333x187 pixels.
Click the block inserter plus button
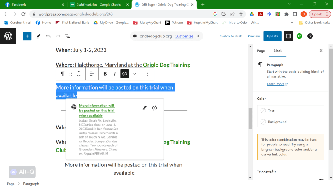click(x=27, y=36)
